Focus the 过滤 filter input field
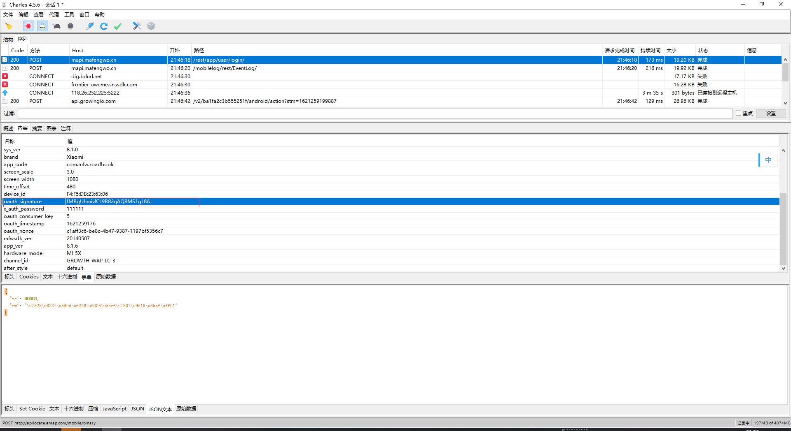 [x=375, y=114]
